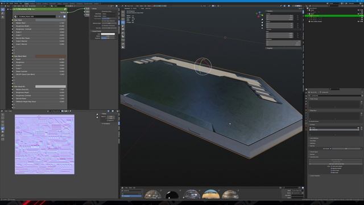Click Roughness Bright value field on node
The height and width of the screenshot is (205, 364).
(39, 26)
